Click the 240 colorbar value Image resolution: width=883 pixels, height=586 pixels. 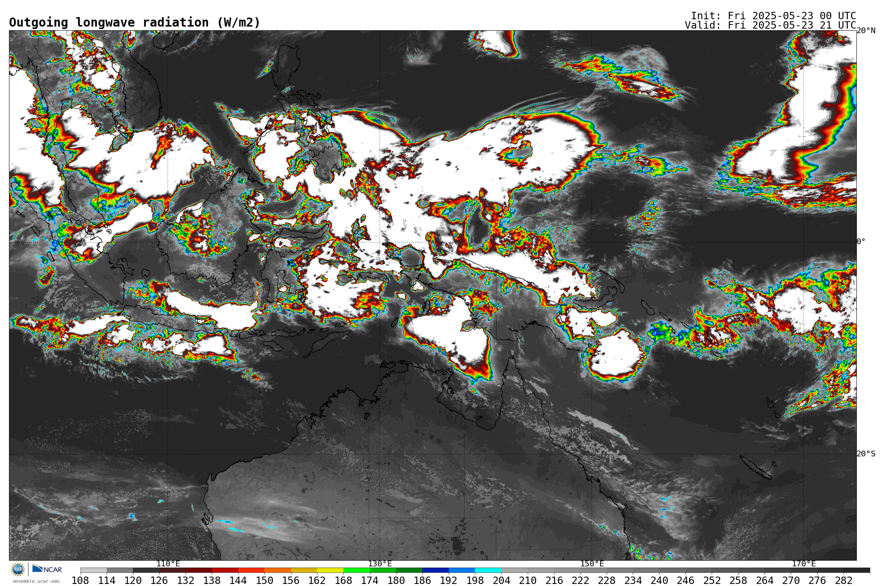[659, 580]
